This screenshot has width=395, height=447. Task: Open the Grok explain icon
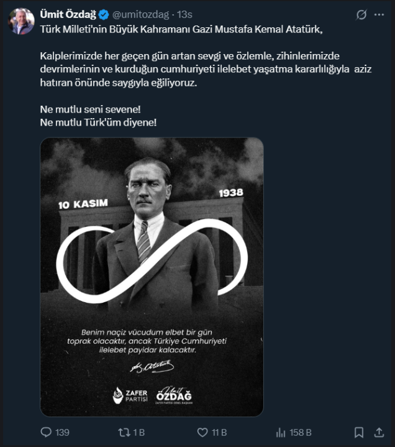pyautogui.click(x=361, y=14)
